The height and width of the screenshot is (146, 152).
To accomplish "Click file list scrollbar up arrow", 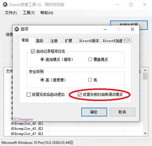I will click(x=145, y=70).
